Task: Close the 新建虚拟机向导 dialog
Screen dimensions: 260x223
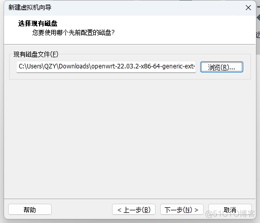Action: [x=248, y=8]
